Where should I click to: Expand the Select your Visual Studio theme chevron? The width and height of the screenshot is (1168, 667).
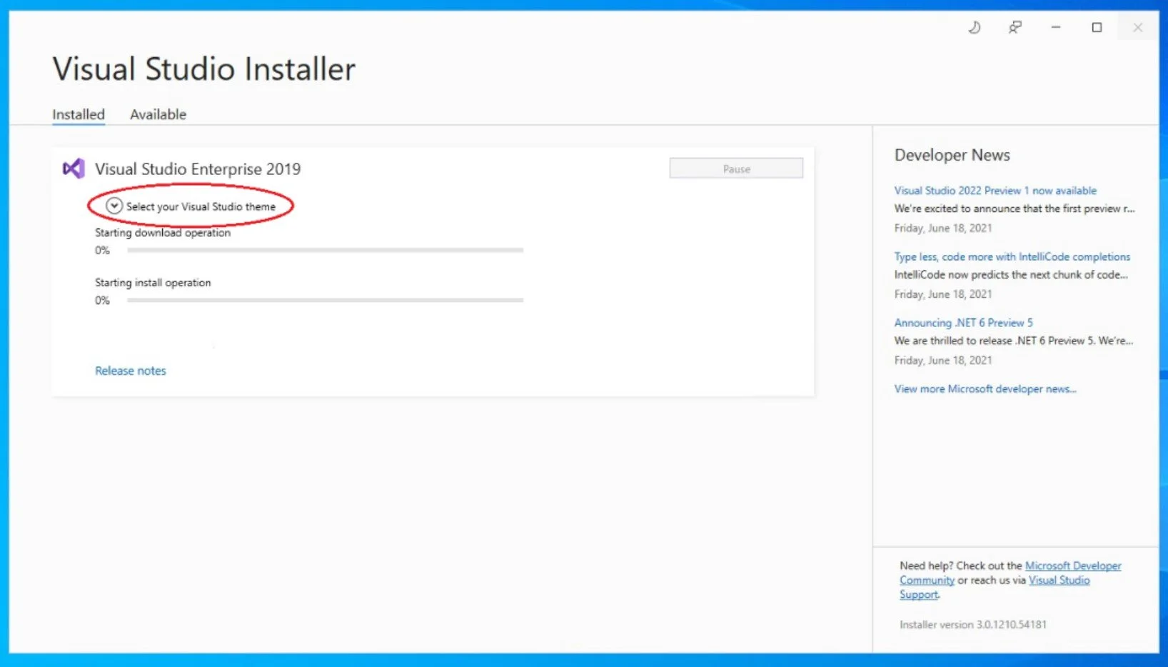point(114,206)
